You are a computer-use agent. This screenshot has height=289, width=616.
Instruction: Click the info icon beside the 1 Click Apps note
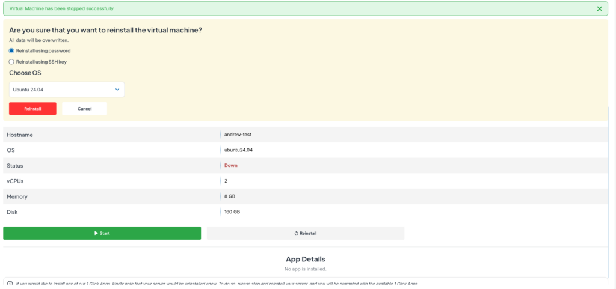10,283
